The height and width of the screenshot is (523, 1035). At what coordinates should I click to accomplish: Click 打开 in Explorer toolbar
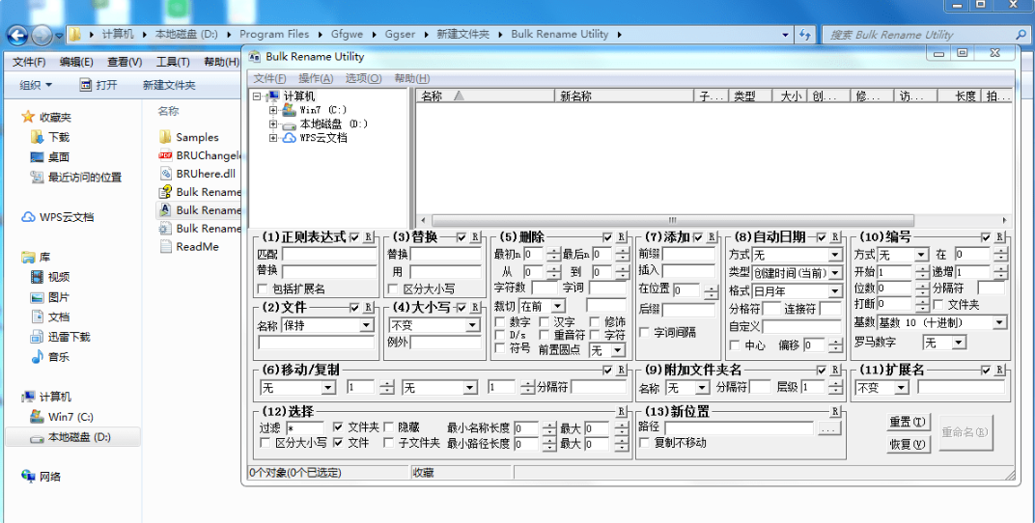[x=98, y=85]
